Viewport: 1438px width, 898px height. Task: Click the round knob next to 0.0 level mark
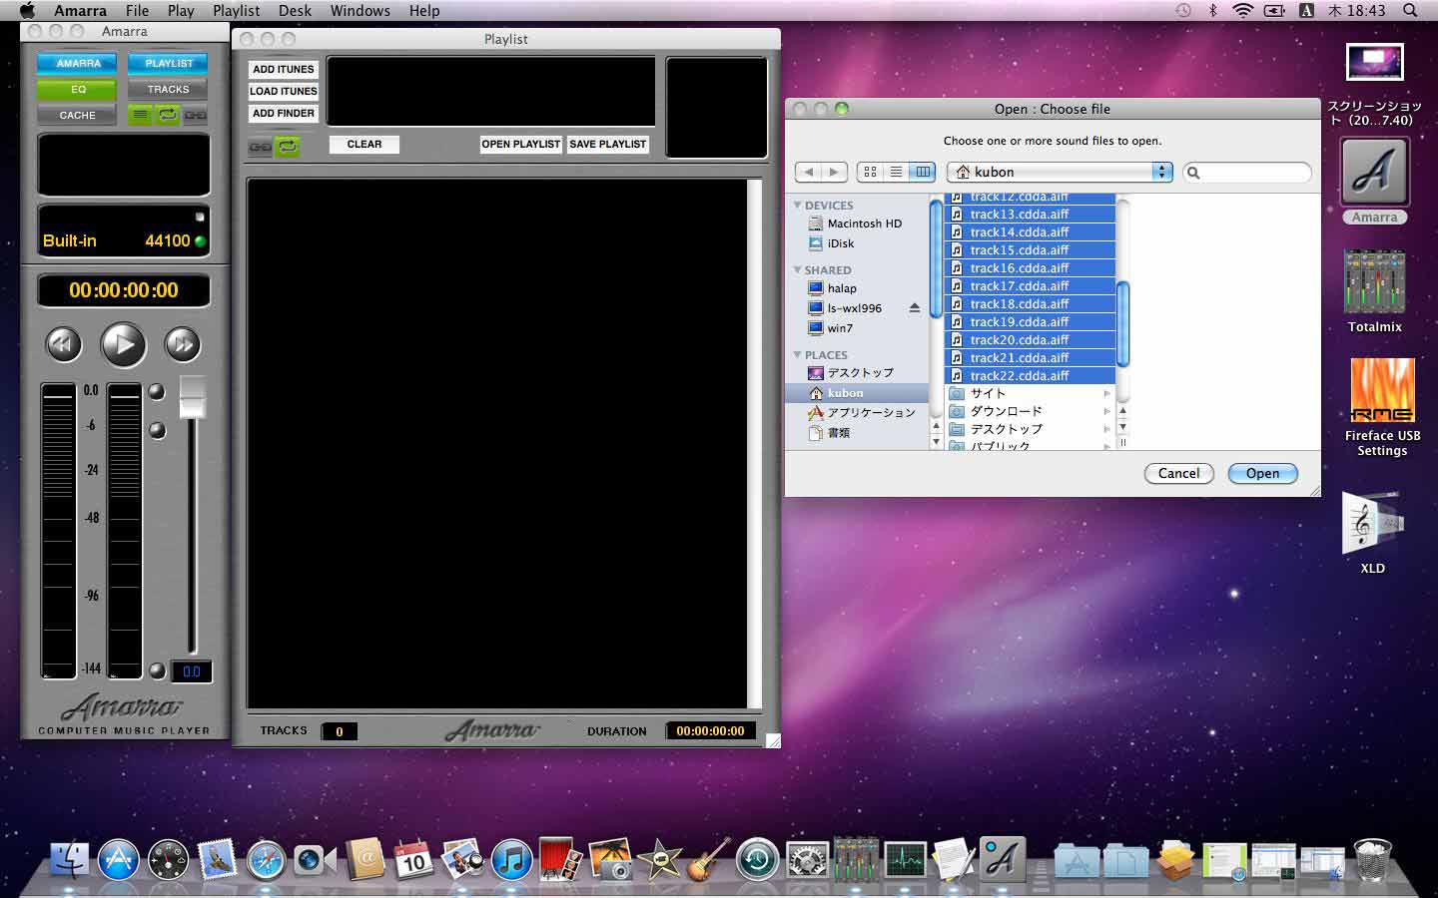pos(157,392)
